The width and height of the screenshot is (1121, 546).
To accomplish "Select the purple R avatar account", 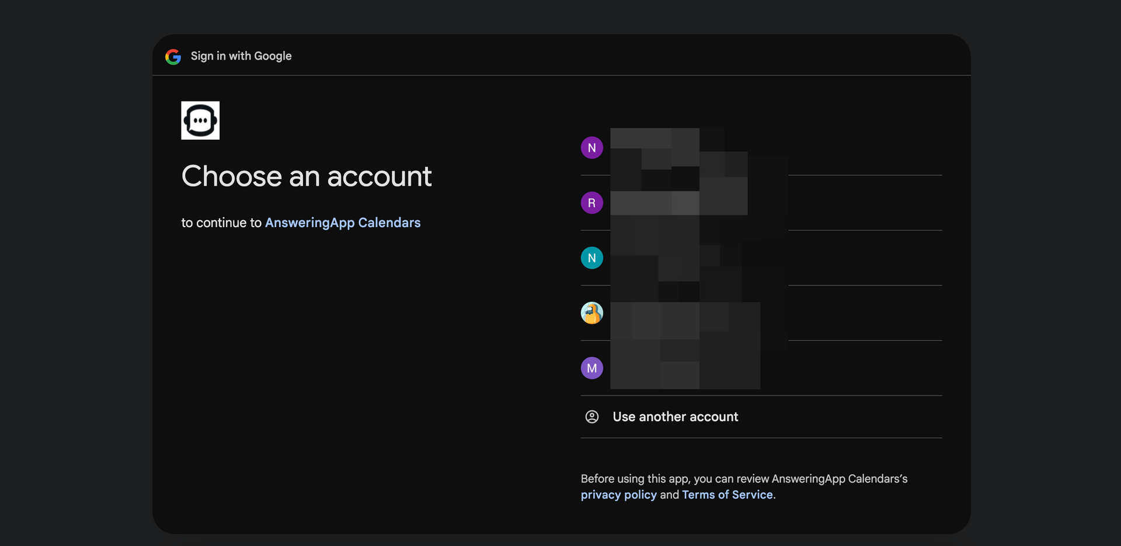I will 761,203.
